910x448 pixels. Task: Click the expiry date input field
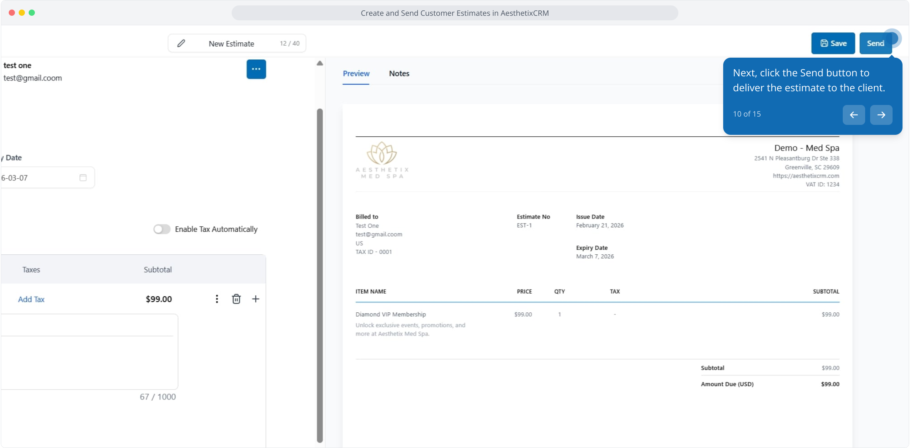(x=37, y=178)
